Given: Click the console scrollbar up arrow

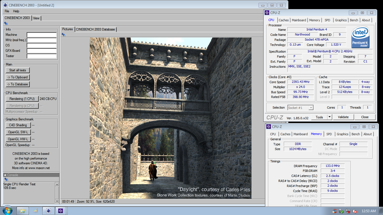Looking at the screenshot, I should (x=57, y=184).
